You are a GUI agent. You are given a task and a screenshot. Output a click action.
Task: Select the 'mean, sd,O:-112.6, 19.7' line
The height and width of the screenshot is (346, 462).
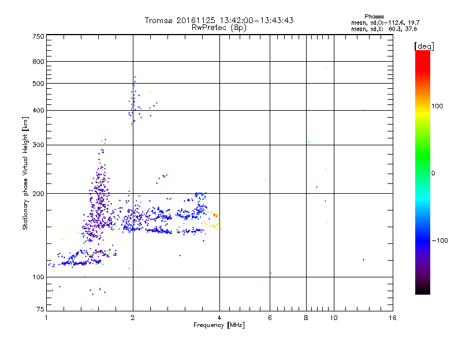click(385, 22)
